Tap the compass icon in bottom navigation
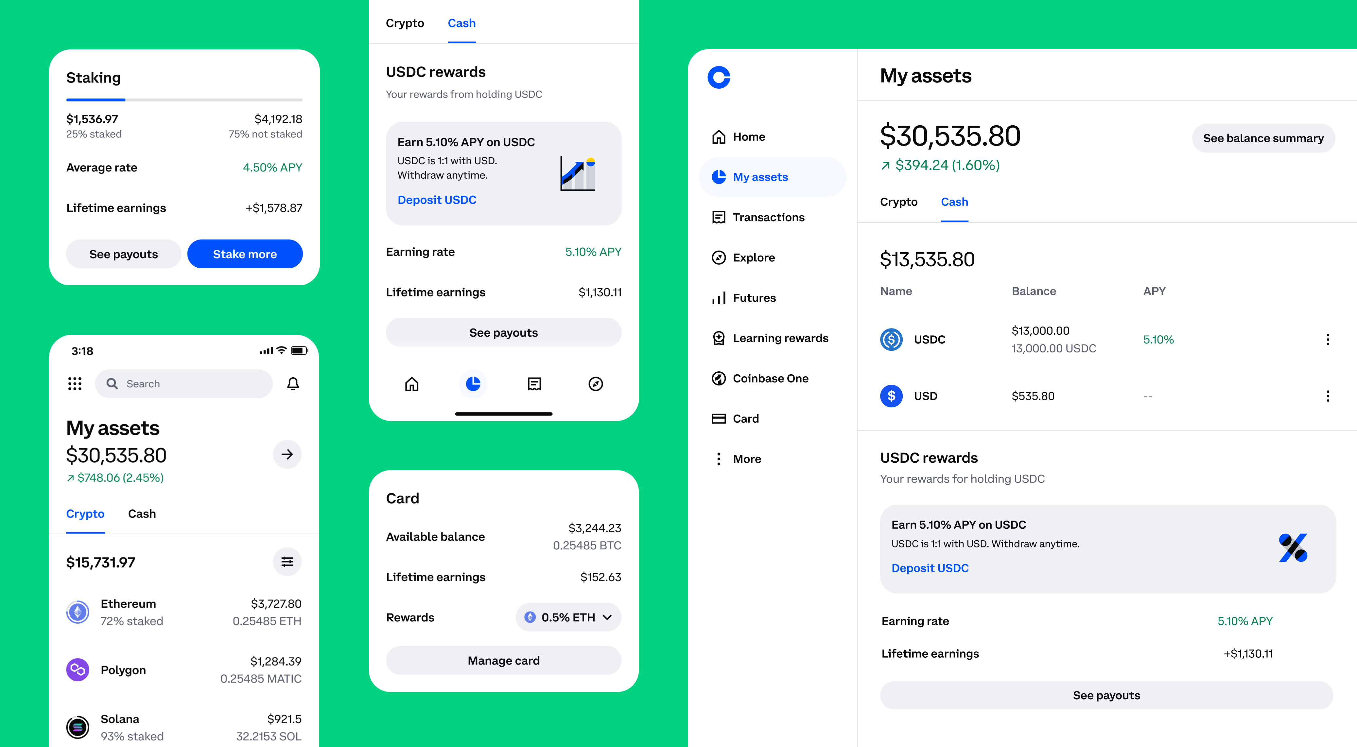 (595, 384)
